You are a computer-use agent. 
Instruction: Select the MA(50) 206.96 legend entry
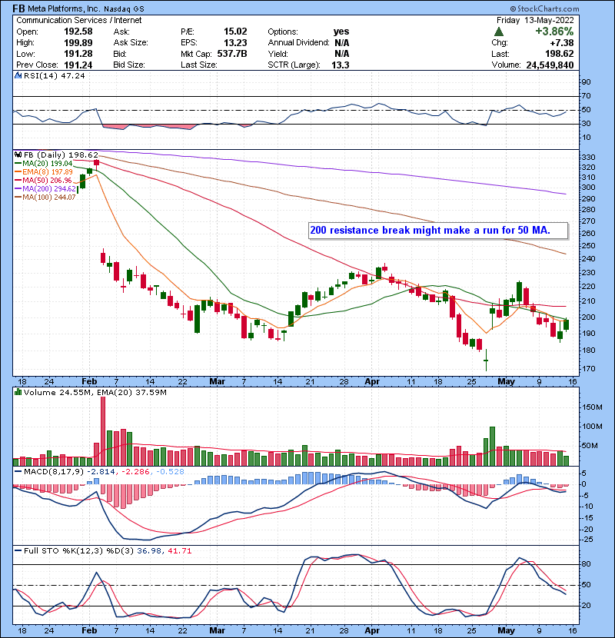click(x=44, y=180)
